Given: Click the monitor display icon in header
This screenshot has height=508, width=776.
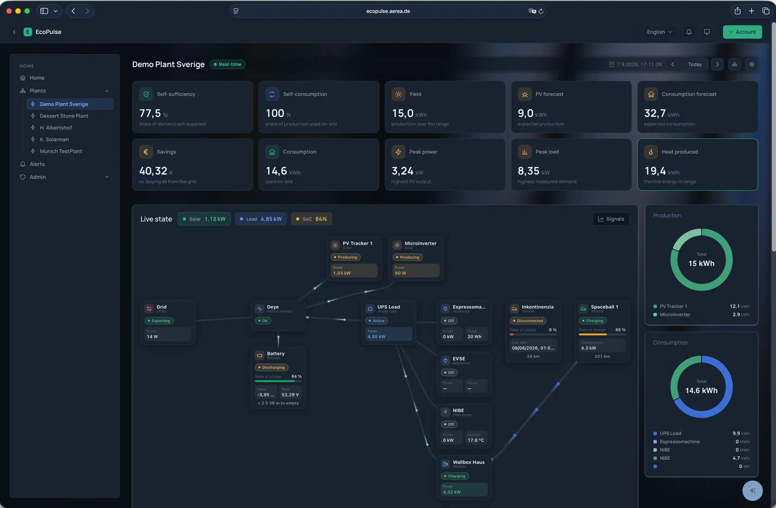Looking at the screenshot, I should click(707, 32).
